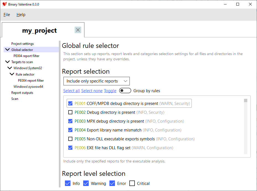
Task: Enable the Group by rules switch
Action: click(125, 91)
